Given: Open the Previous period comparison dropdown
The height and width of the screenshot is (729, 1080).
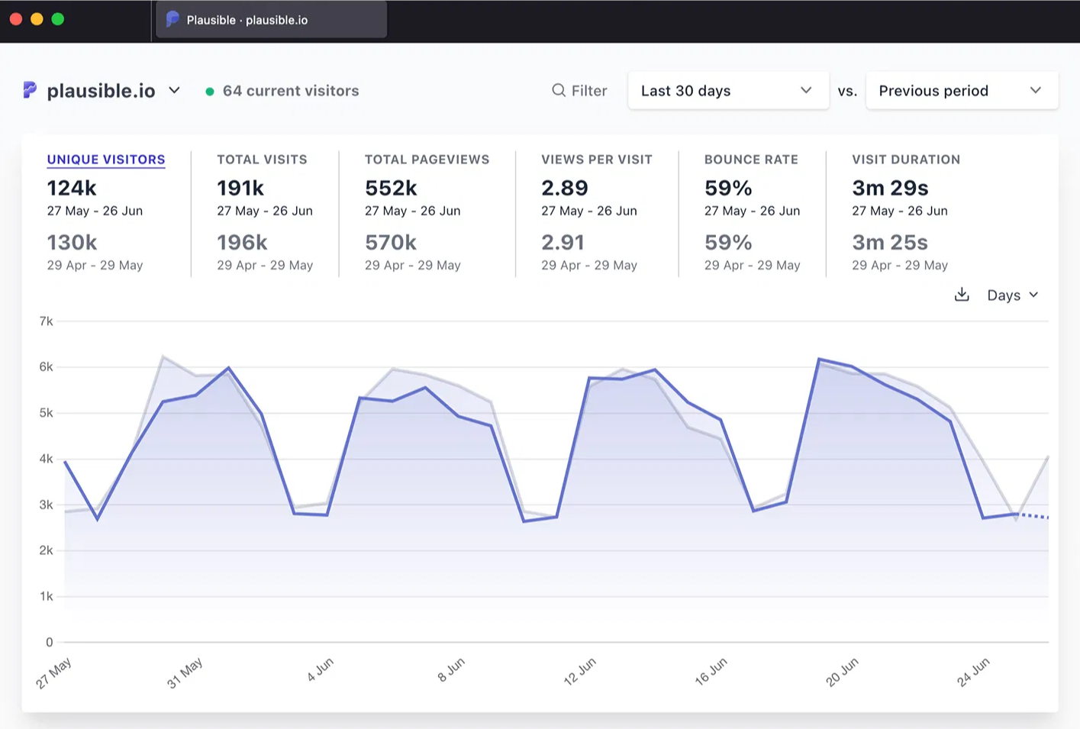Looking at the screenshot, I should point(962,90).
